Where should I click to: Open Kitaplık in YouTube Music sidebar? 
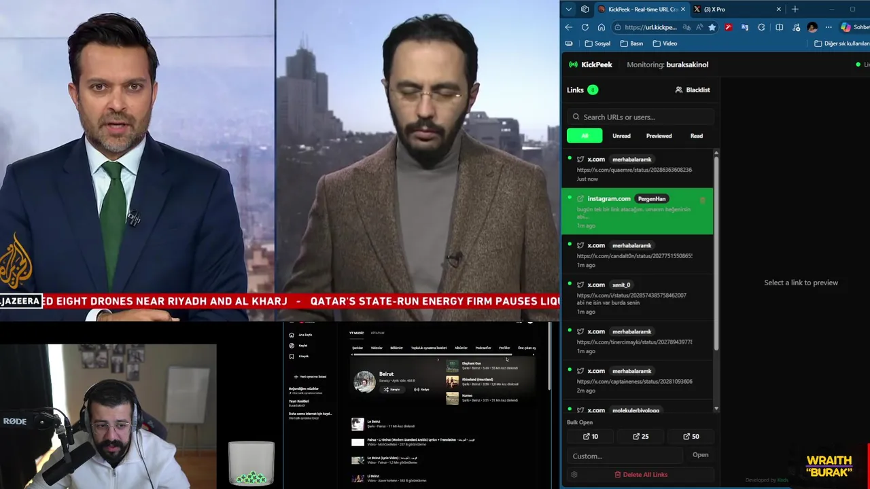(299, 356)
